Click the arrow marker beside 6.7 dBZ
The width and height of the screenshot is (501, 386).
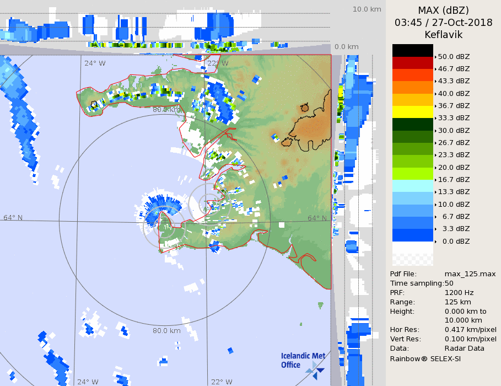coord(435,217)
